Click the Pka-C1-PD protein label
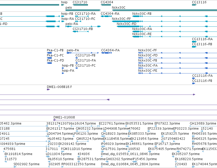Screen dimensions: 217x168 coord(55,60)
